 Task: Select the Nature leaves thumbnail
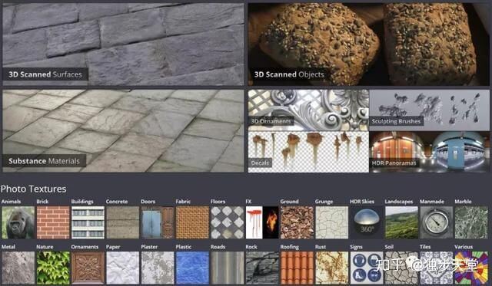point(53,268)
